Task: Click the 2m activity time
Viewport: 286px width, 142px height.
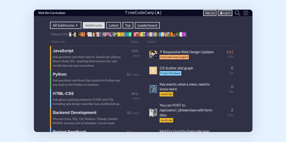Action: point(231,73)
